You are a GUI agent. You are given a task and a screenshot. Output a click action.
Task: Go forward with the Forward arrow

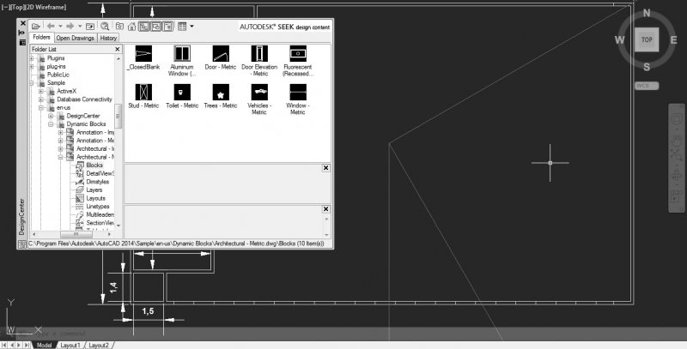(x=70, y=27)
